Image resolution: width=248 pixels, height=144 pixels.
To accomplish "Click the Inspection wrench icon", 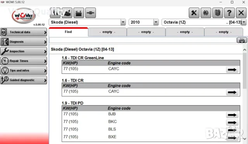I will [x=5, y=51].
